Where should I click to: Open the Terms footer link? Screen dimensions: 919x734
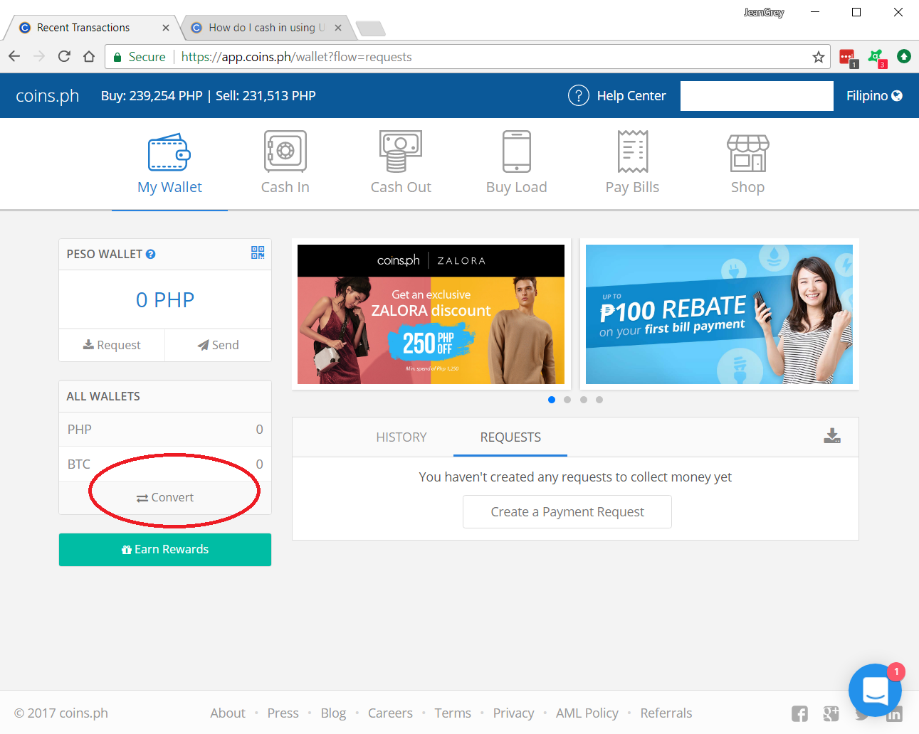click(453, 713)
